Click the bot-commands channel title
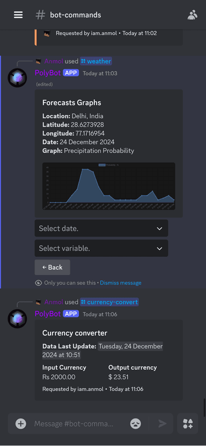Viewport: 206px width, 446px height. [x=76, y=15]
